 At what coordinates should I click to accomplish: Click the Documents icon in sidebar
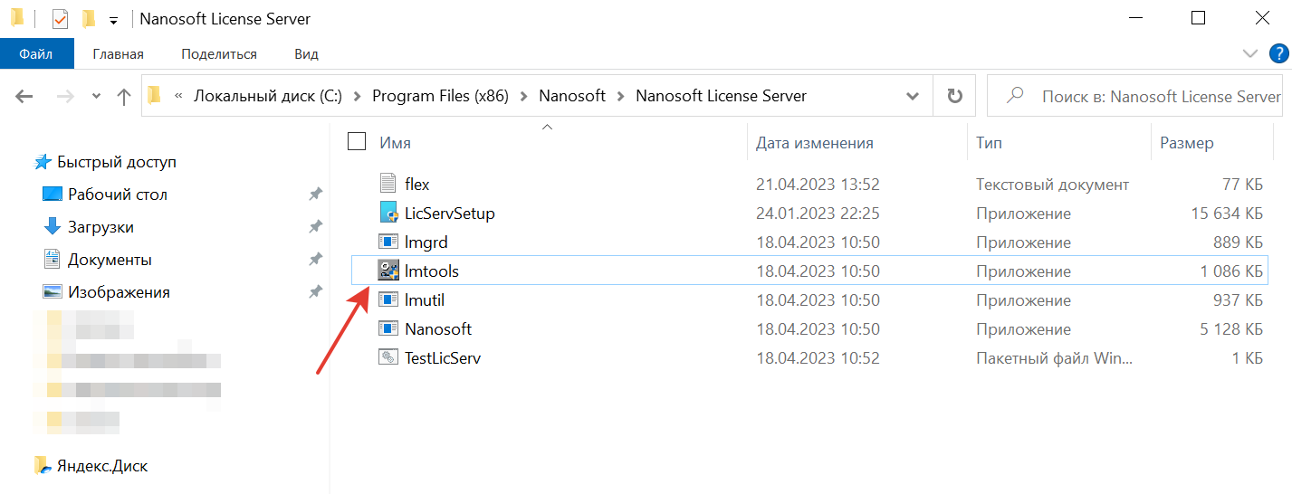pyautogui.click(x=53, y=260)
